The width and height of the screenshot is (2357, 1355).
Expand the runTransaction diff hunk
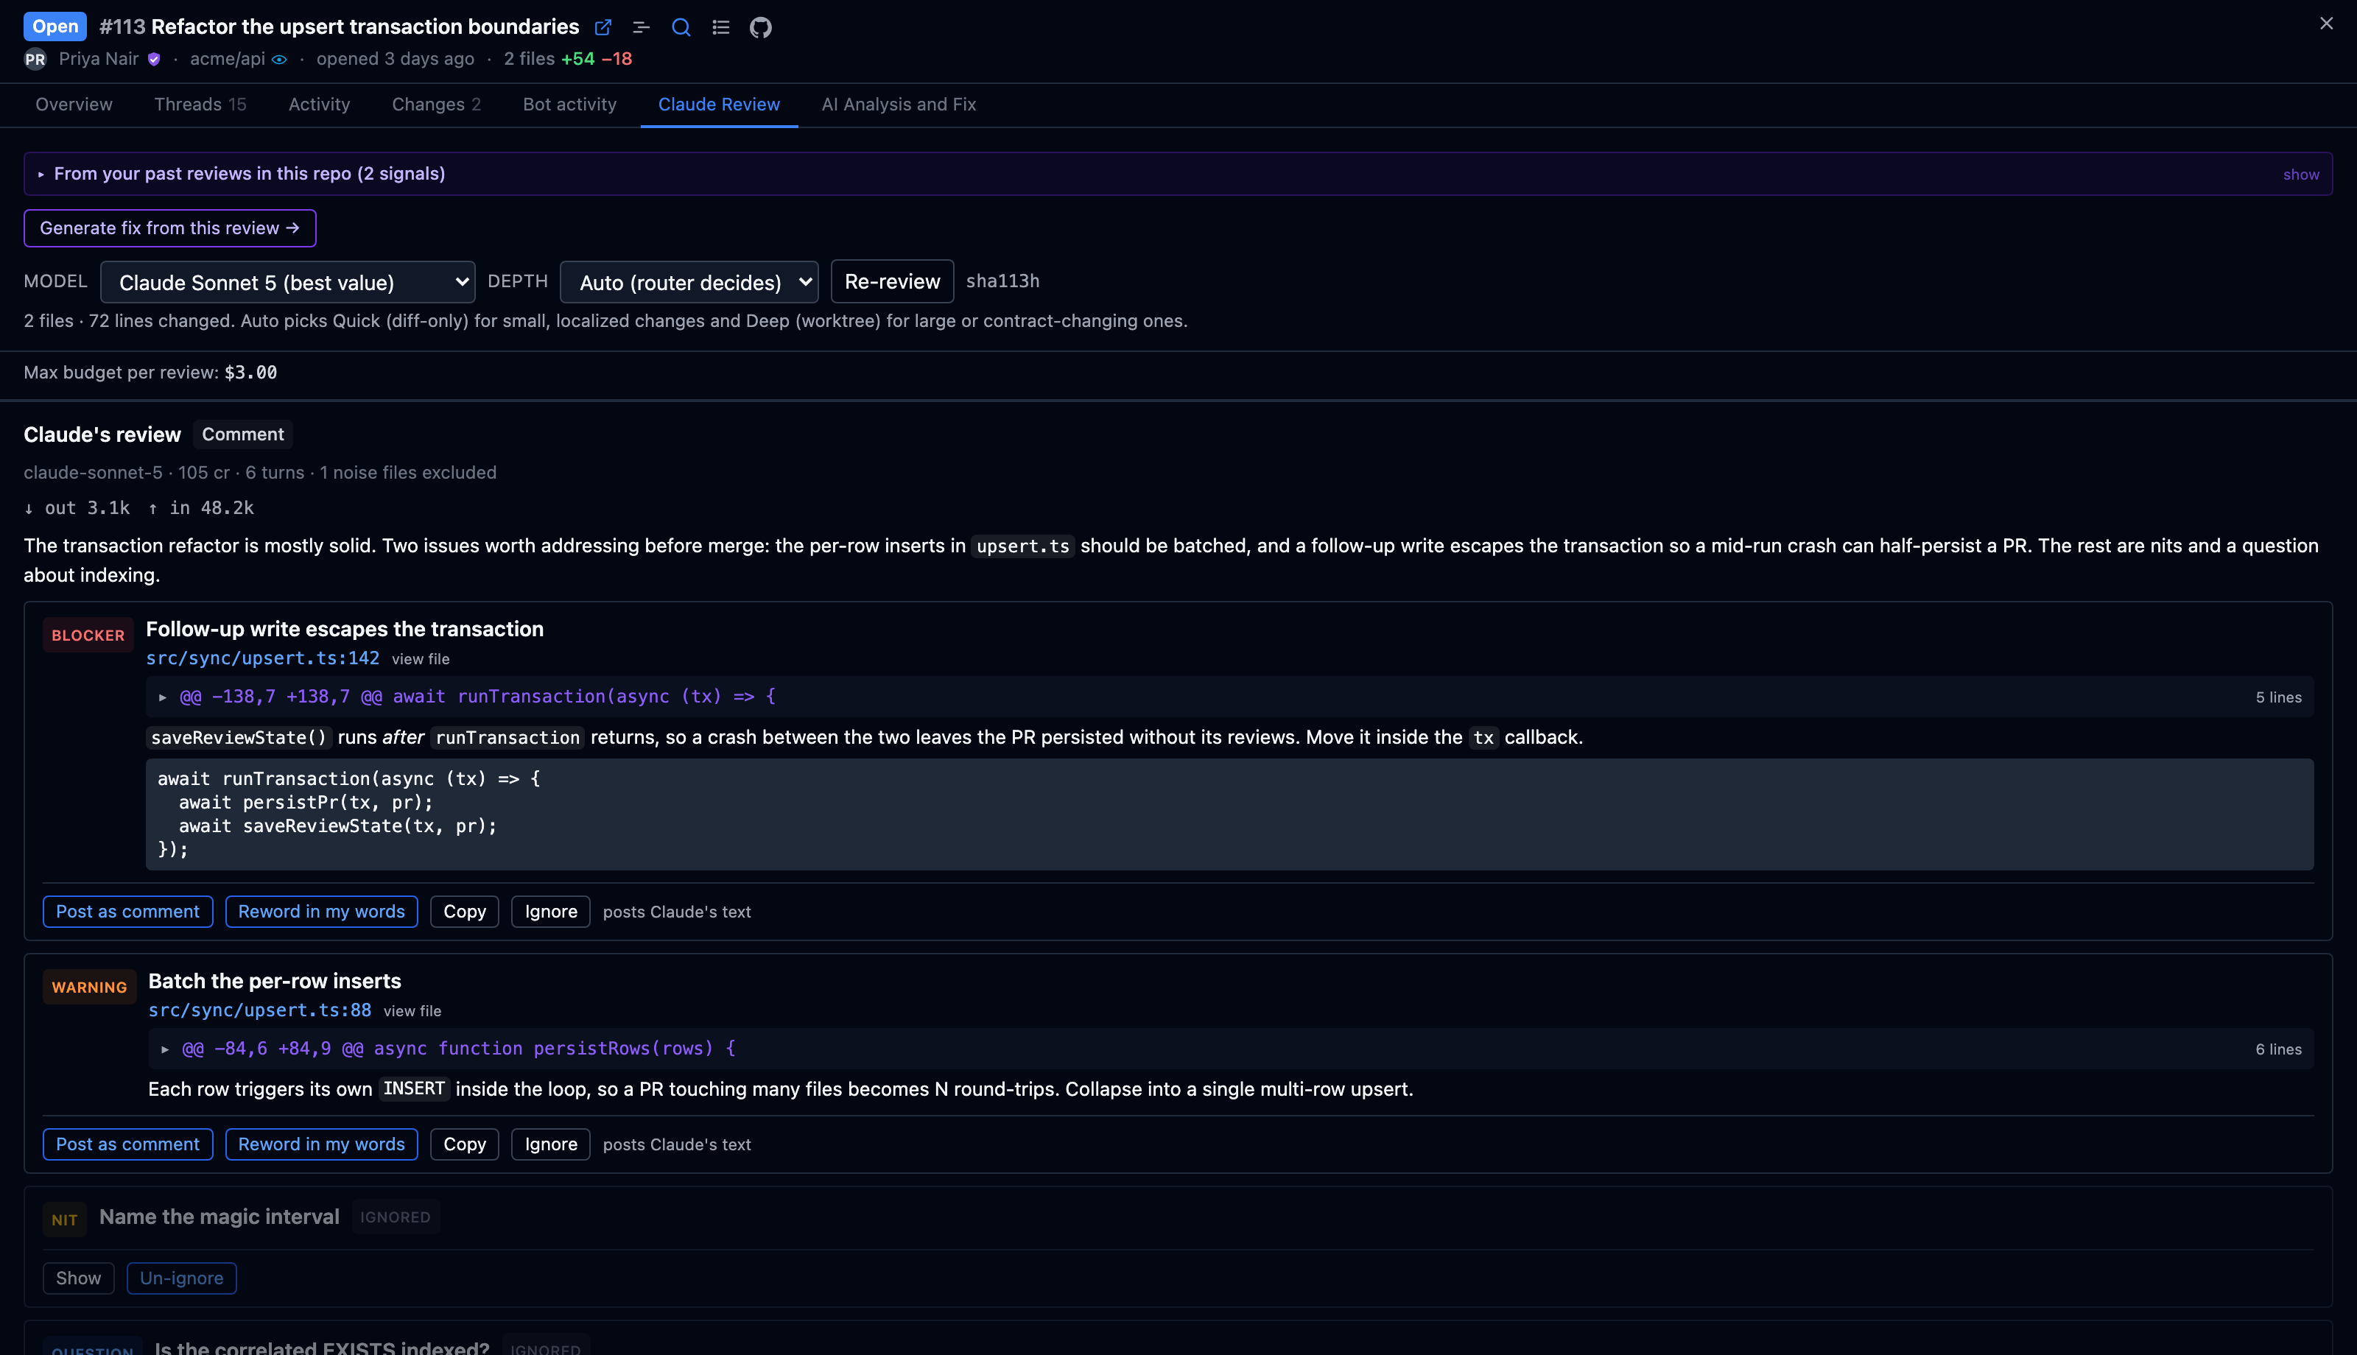(x=1229, y=697)
